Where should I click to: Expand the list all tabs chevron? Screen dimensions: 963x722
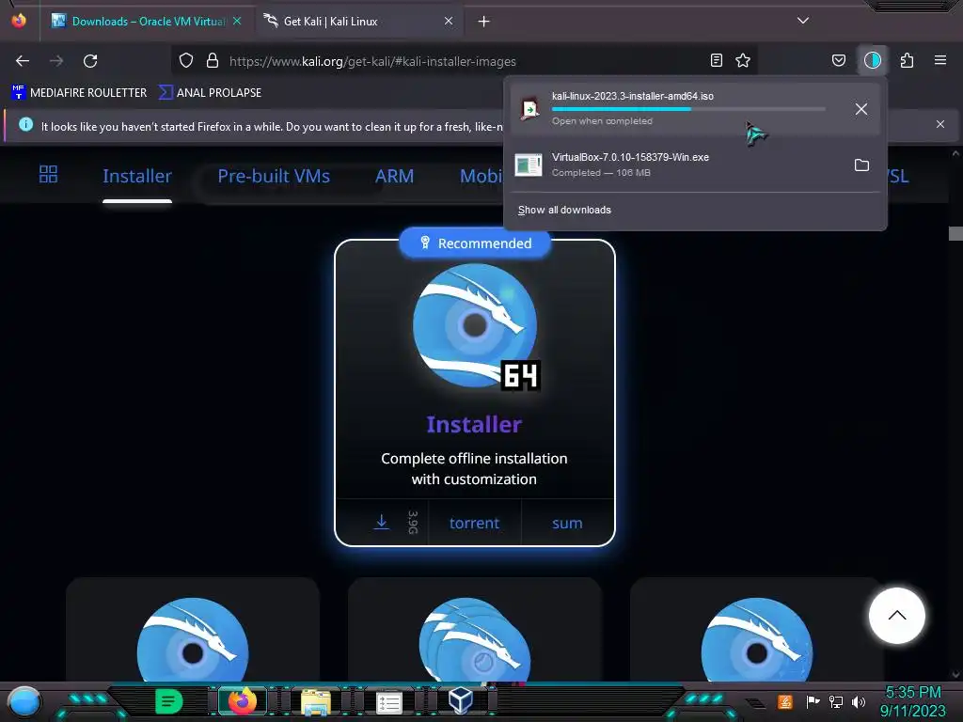point(803,21)
